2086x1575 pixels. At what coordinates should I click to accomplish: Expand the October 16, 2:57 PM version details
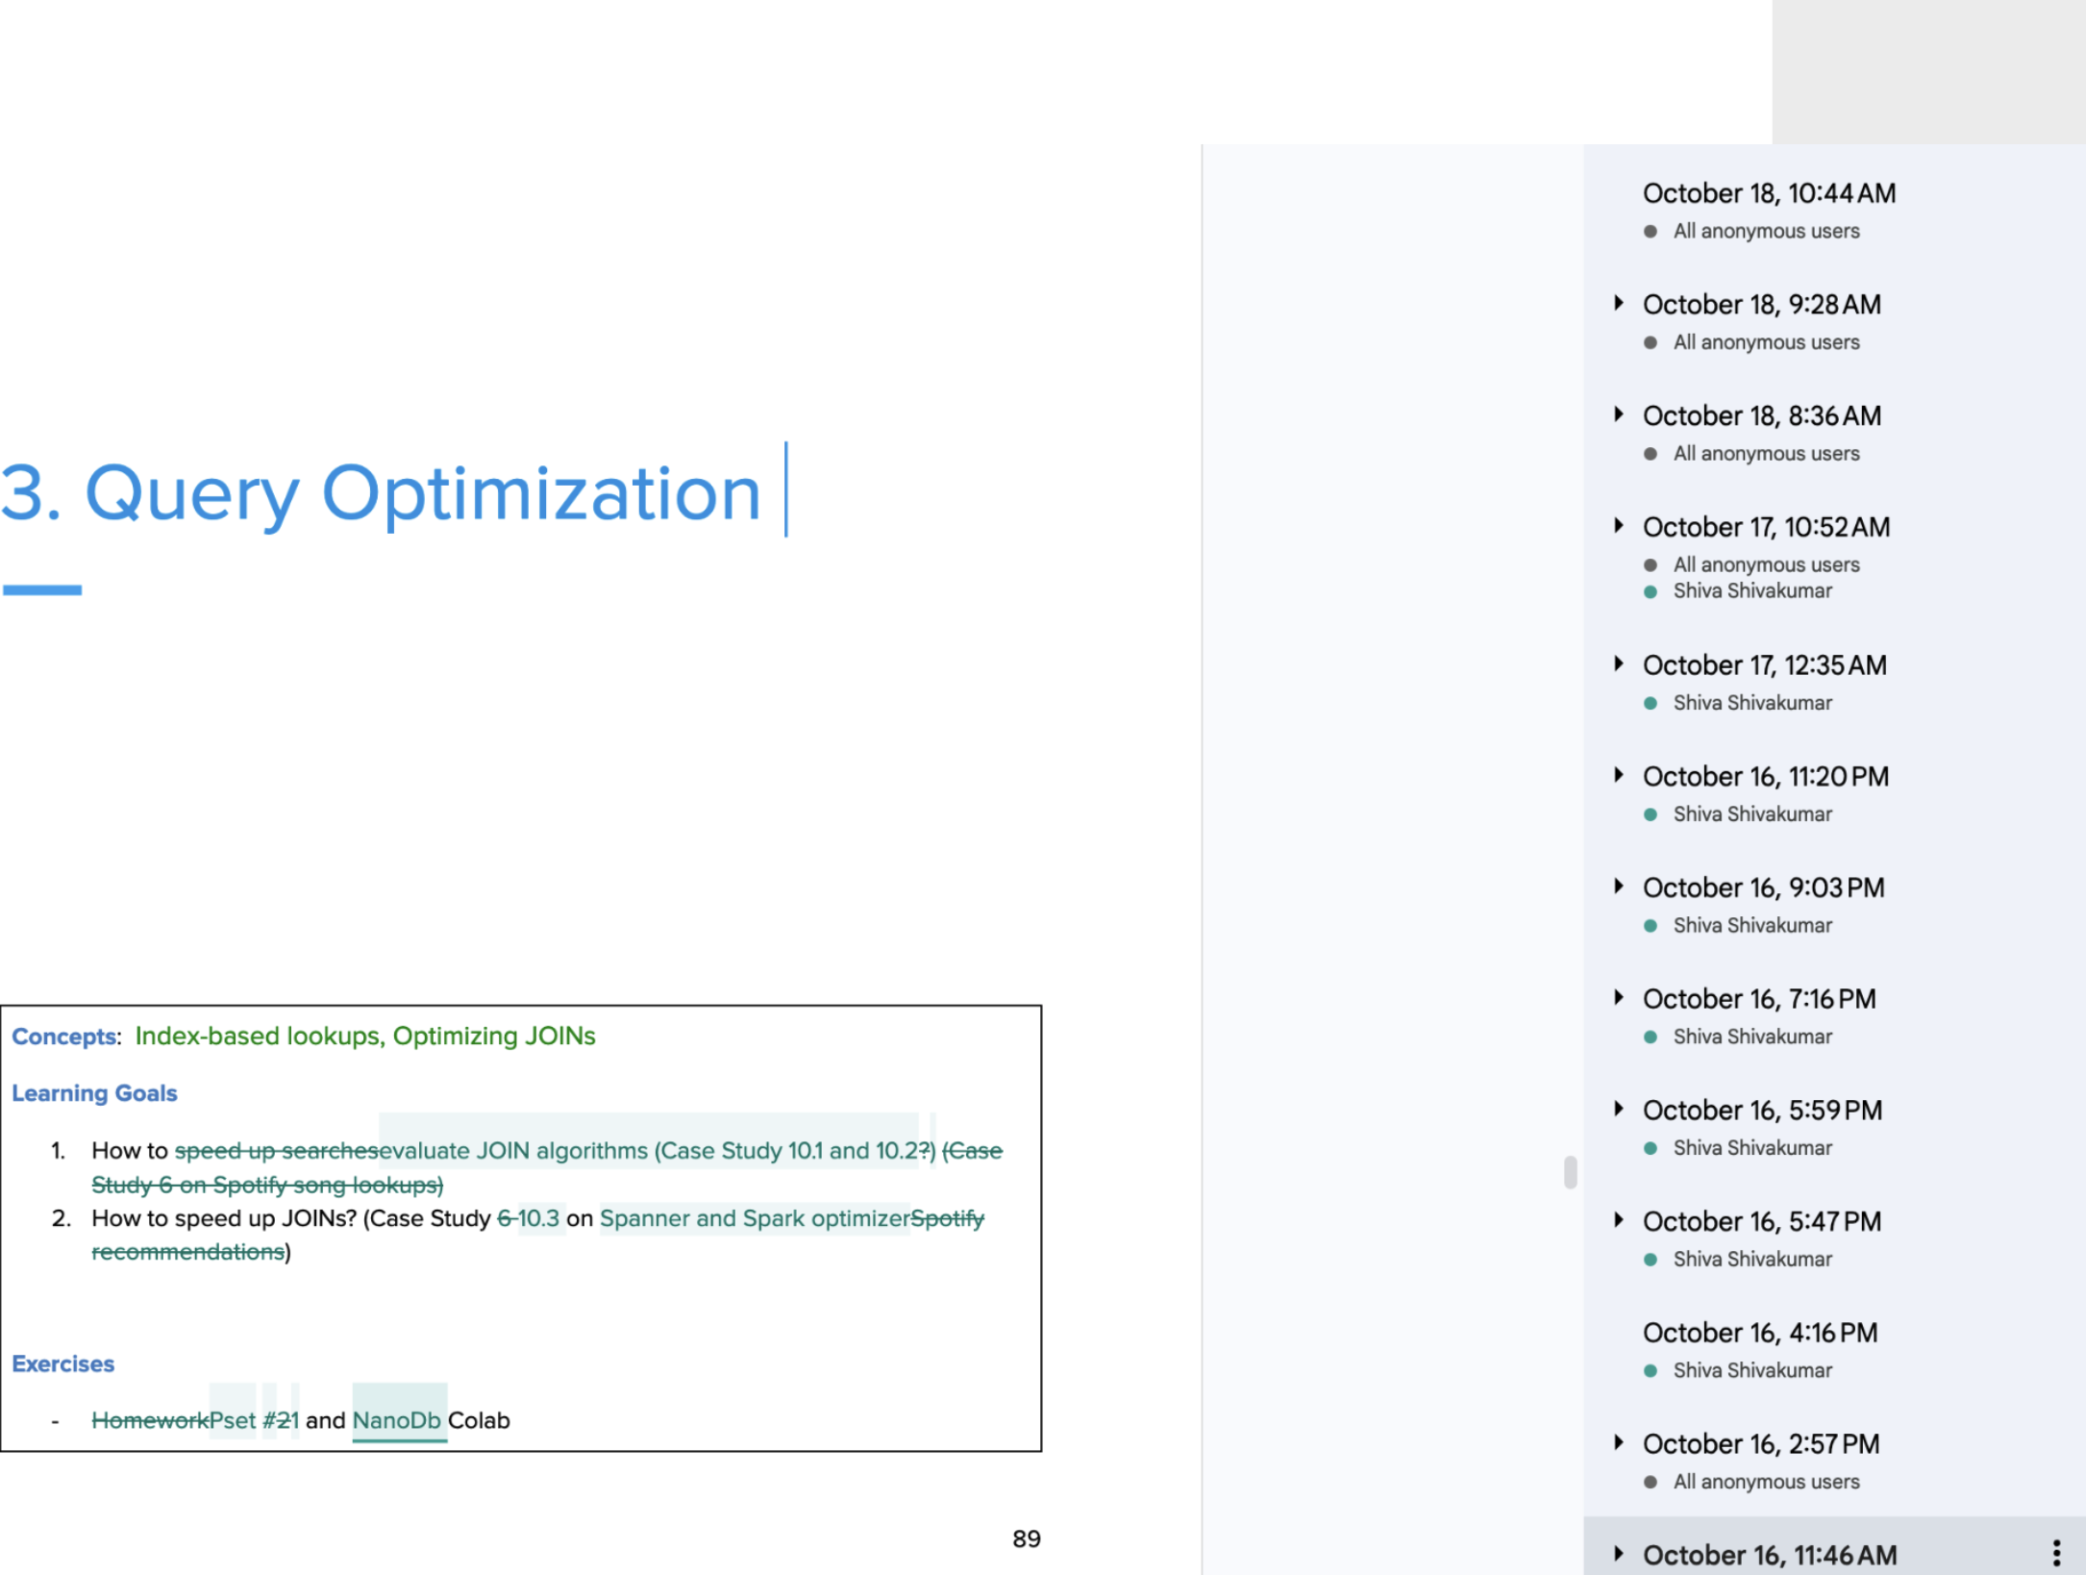pos(1619,1442)
